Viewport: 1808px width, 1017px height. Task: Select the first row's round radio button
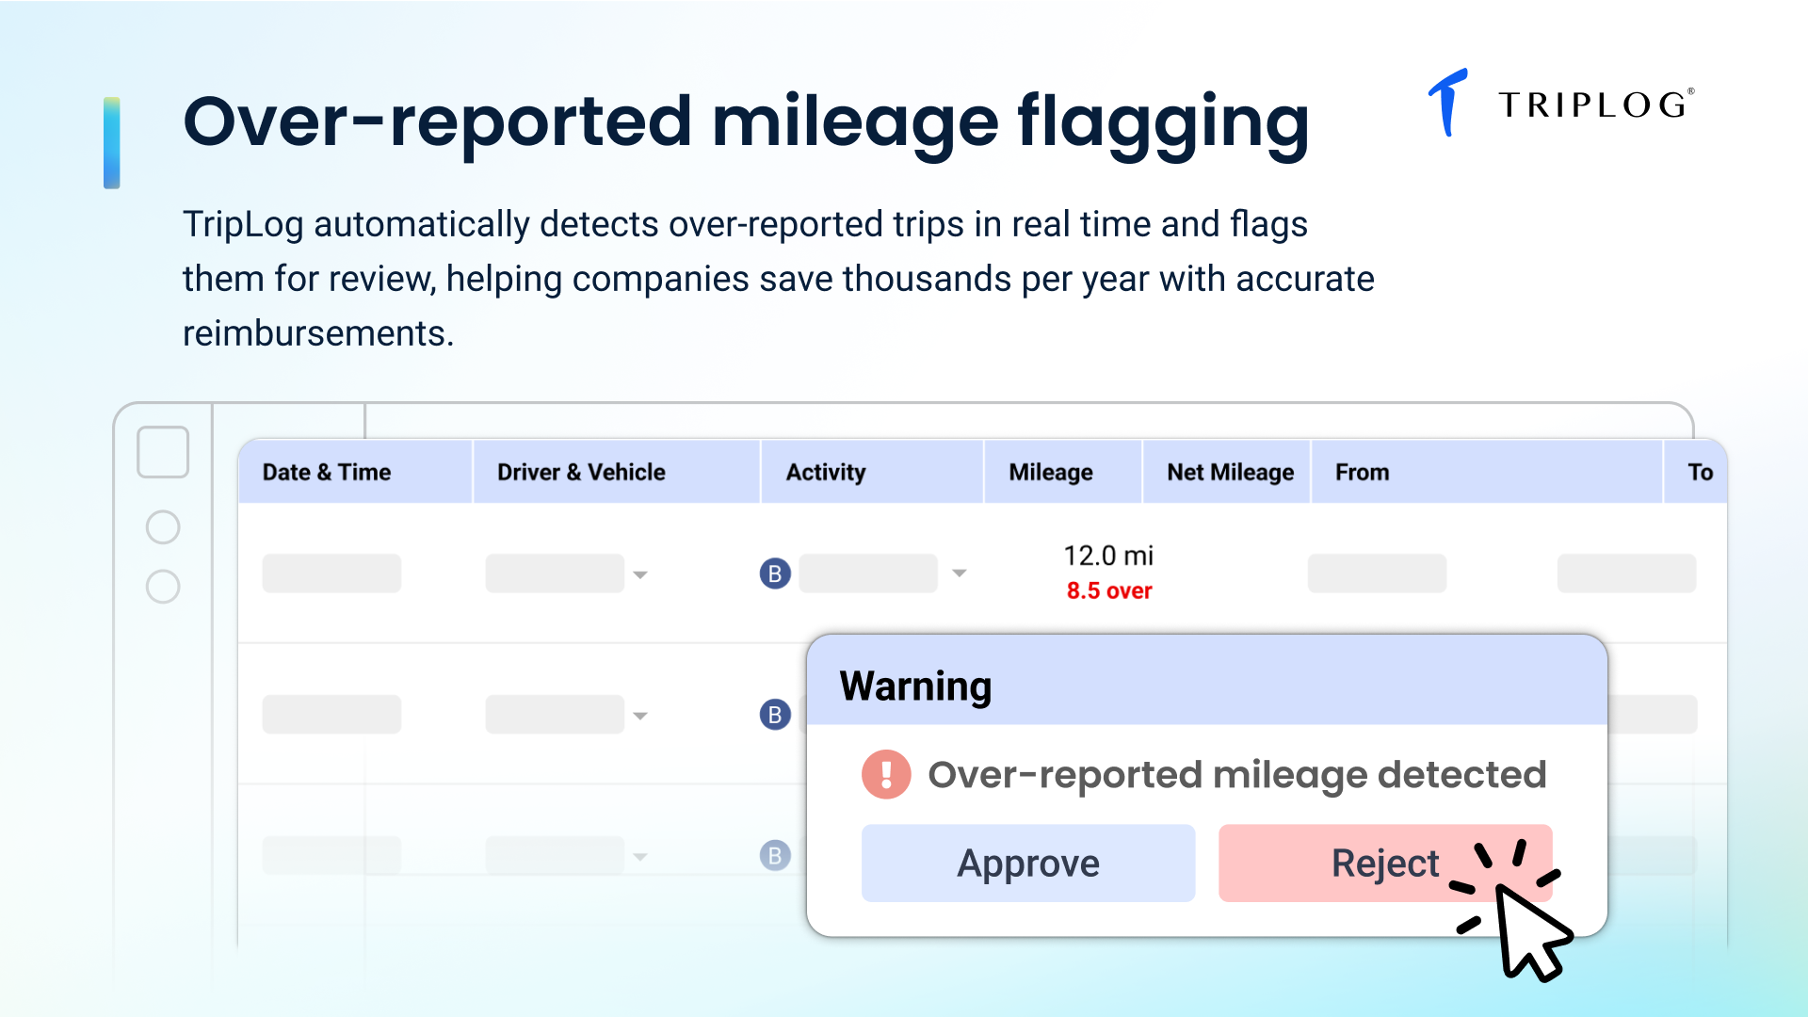[163, 527]
